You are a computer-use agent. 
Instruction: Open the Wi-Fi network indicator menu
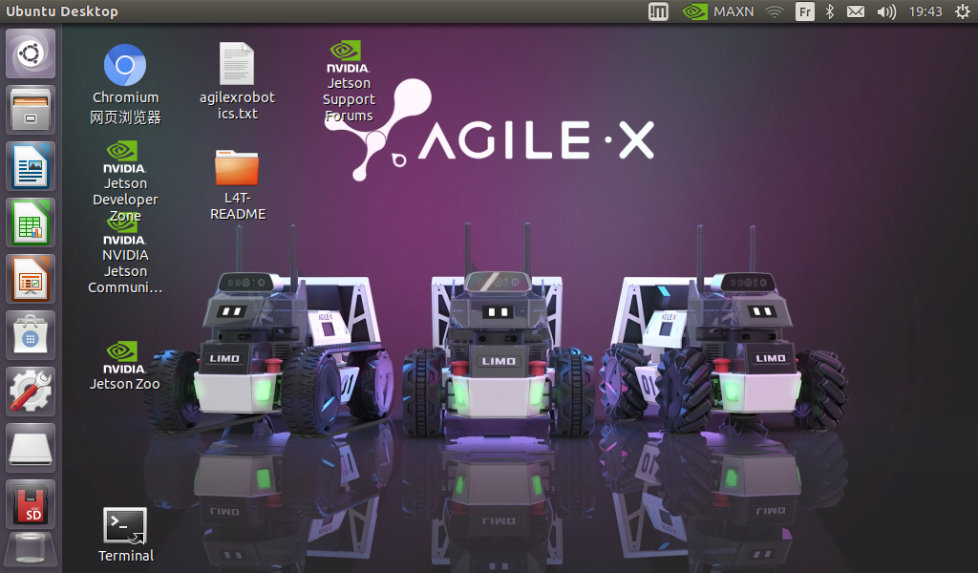click(774, 11)
